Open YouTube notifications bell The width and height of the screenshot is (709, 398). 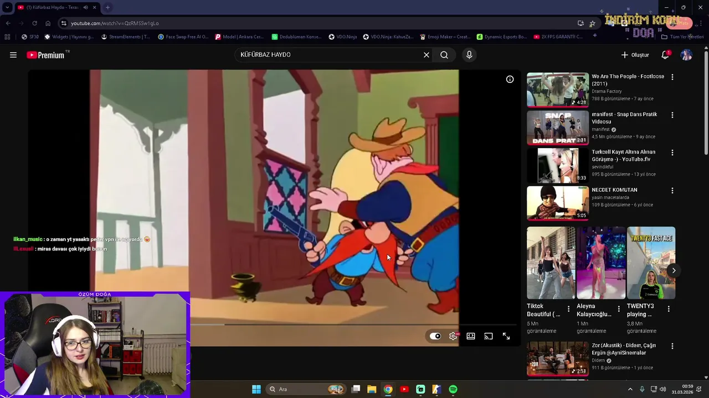tap(665, 55)
